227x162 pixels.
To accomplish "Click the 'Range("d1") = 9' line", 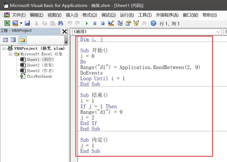I will tap(101, 112).
